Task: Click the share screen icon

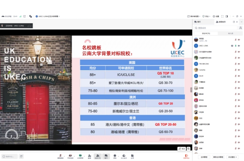Action: pos(80,156)
